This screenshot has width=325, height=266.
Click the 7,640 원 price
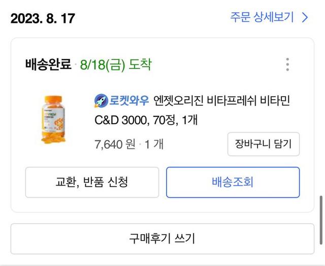coord(115,144)
